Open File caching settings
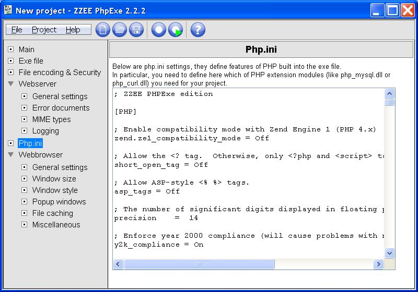The width and height of the screenshot is (418, 292). click(53, 213)
